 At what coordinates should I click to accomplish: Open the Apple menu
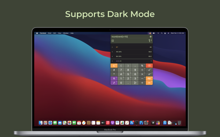[37, 33]
